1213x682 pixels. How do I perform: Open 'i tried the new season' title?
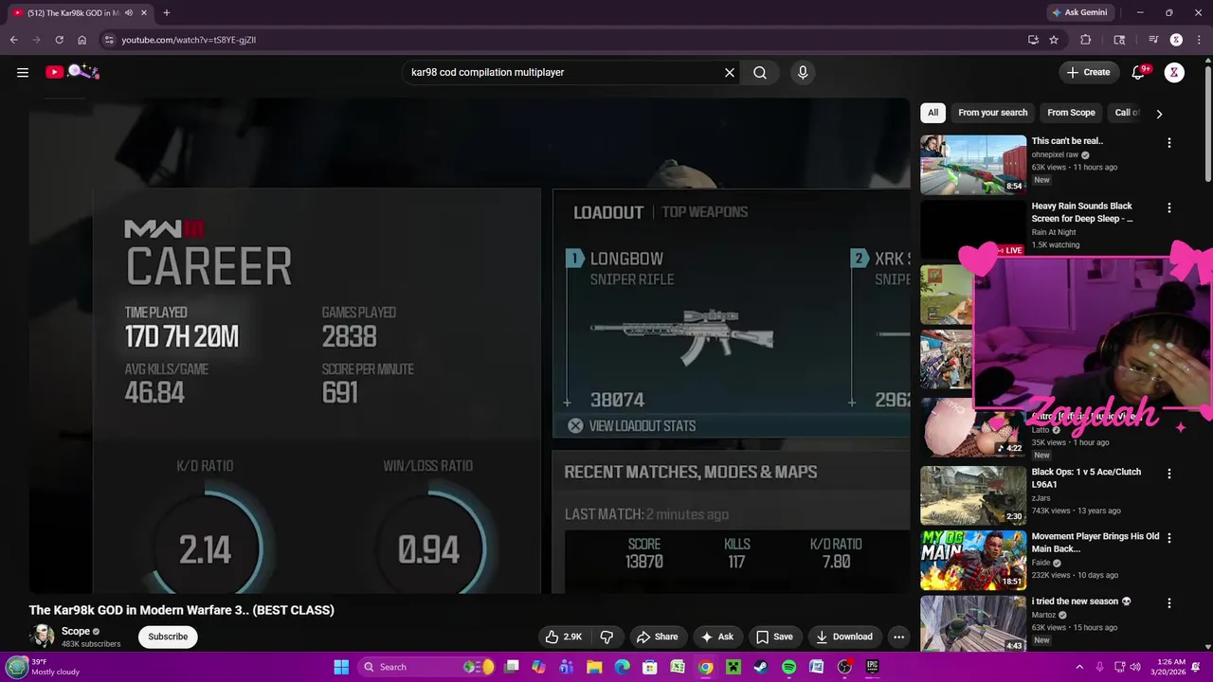[1081, 601]
